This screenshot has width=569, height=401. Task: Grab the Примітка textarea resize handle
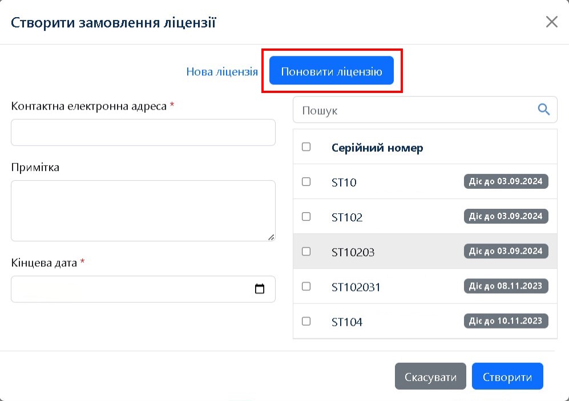[x=271, y=237]
